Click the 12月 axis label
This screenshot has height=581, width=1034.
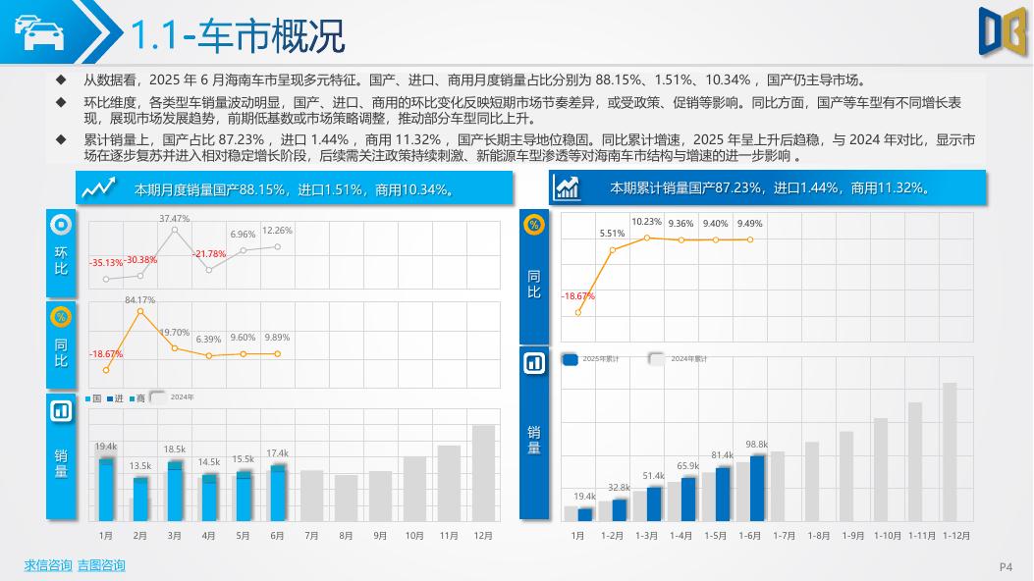pos(483,536)
